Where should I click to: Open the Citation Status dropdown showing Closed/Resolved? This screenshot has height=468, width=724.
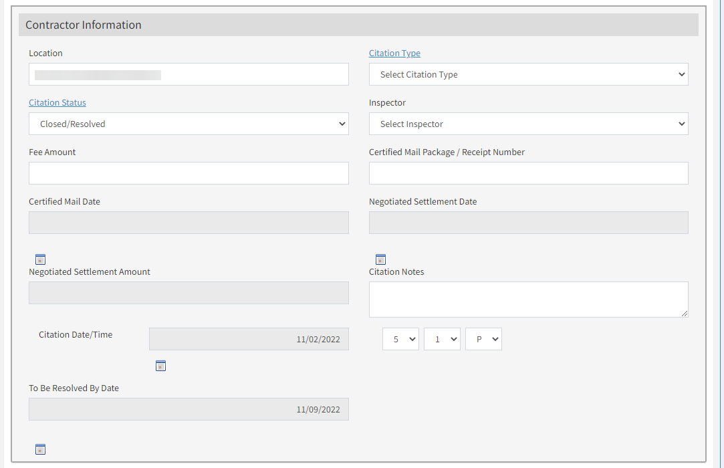(x=189, y=124)
